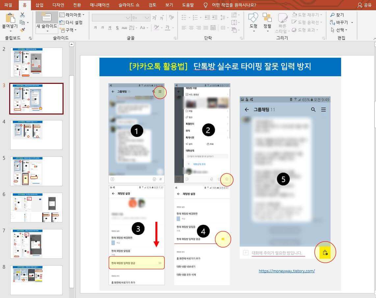Click the Copy icon in clipboard group

click(22, 22)
